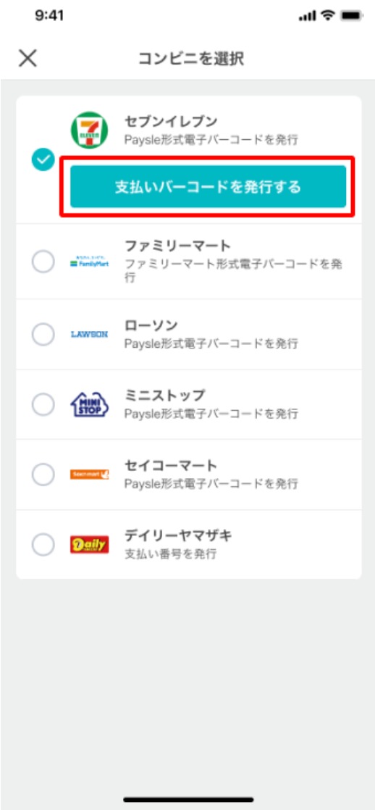Tap the LAWSON logo icon

[89, 334]
